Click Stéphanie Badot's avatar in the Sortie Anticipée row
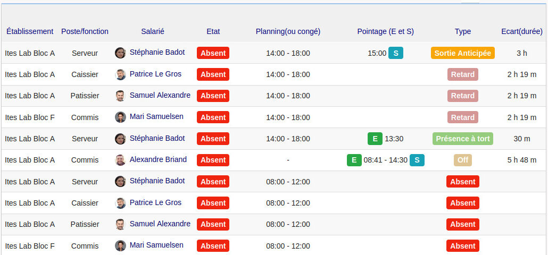The image size is (548, 255). click(x=120, y=53)
